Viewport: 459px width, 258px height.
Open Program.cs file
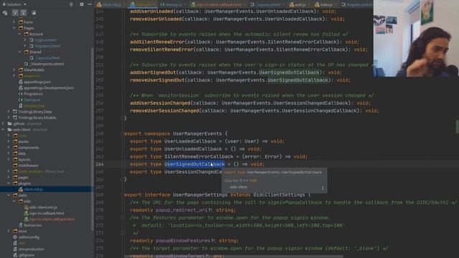point(33,94)
